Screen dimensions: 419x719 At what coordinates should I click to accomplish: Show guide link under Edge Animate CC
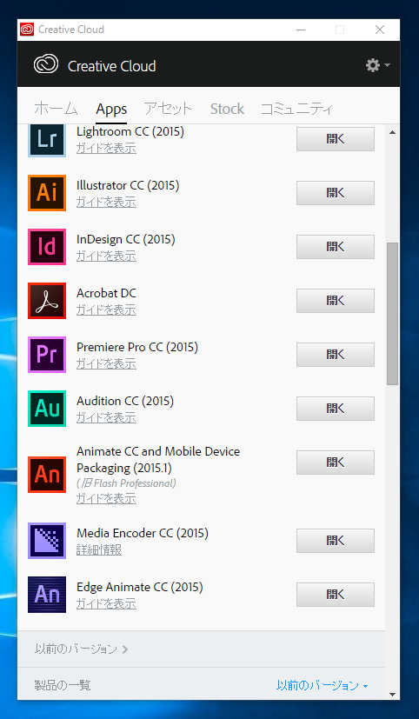pyautogui.click(x=106, y=604)
